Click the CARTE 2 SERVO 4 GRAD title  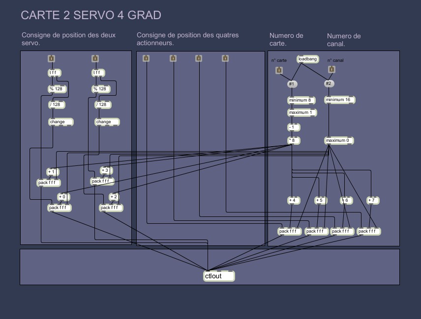(91, 16)
